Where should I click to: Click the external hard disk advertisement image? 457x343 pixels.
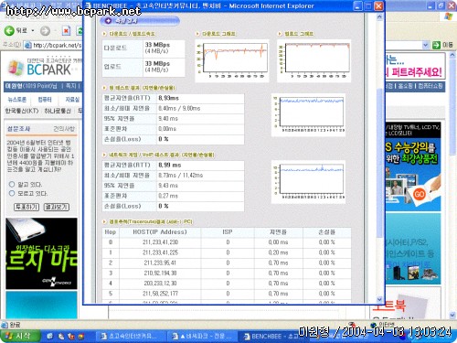41,253
